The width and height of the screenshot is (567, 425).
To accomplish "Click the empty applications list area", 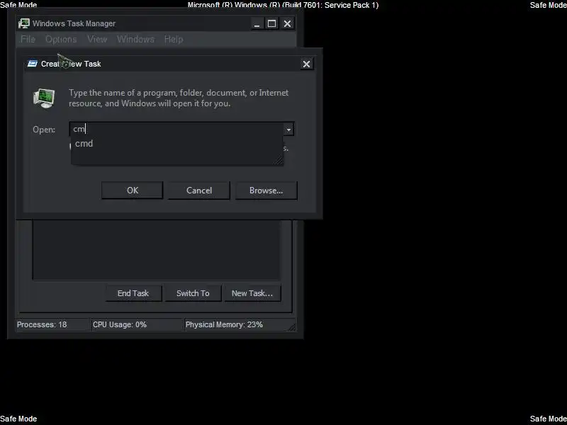I will [156, 250].
